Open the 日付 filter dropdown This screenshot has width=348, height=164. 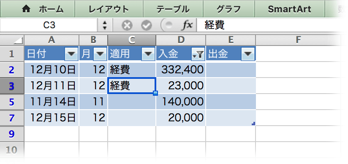(71, 54)
